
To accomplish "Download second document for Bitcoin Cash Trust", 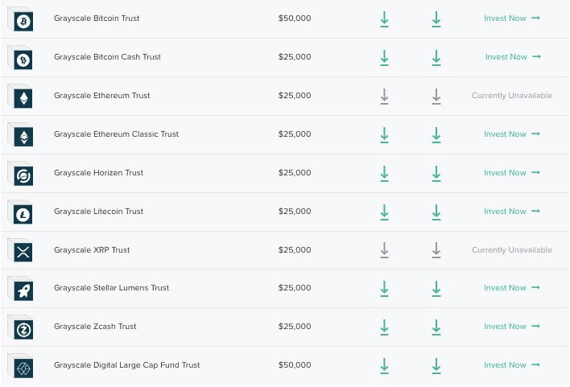I will 436,57.
